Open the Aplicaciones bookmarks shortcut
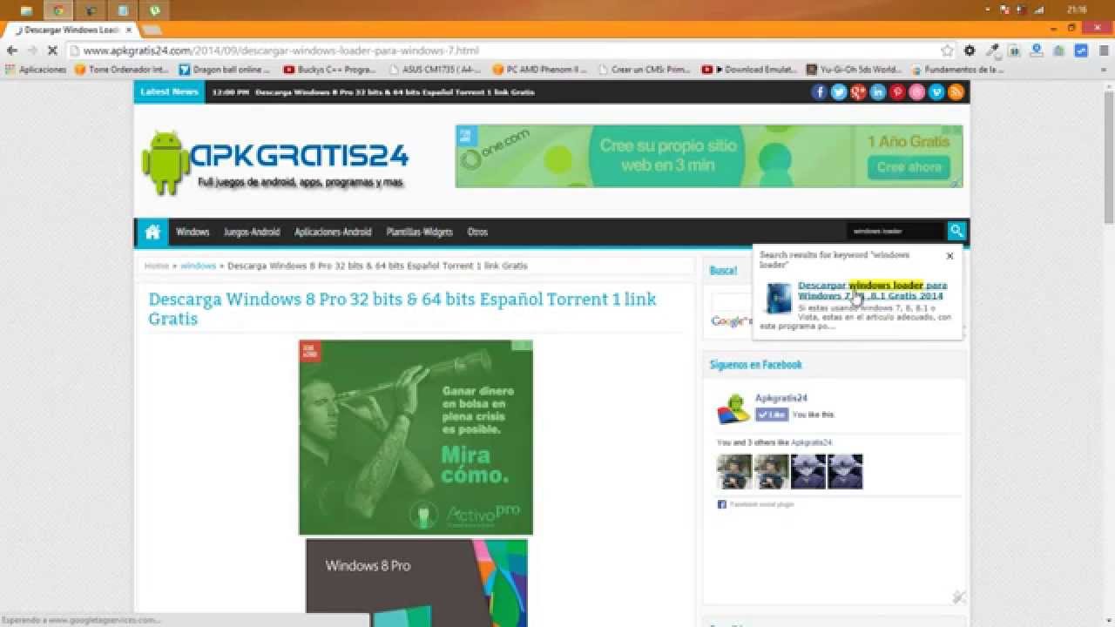The width and height of the screenshot is (1115, 627). click(x=36, y=70)
